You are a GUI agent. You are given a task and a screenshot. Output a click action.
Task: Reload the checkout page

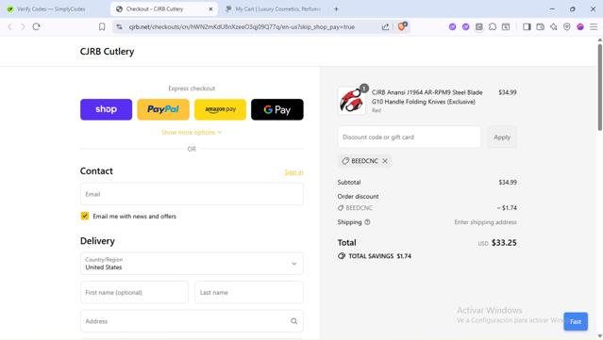click(x=37, y=26)
